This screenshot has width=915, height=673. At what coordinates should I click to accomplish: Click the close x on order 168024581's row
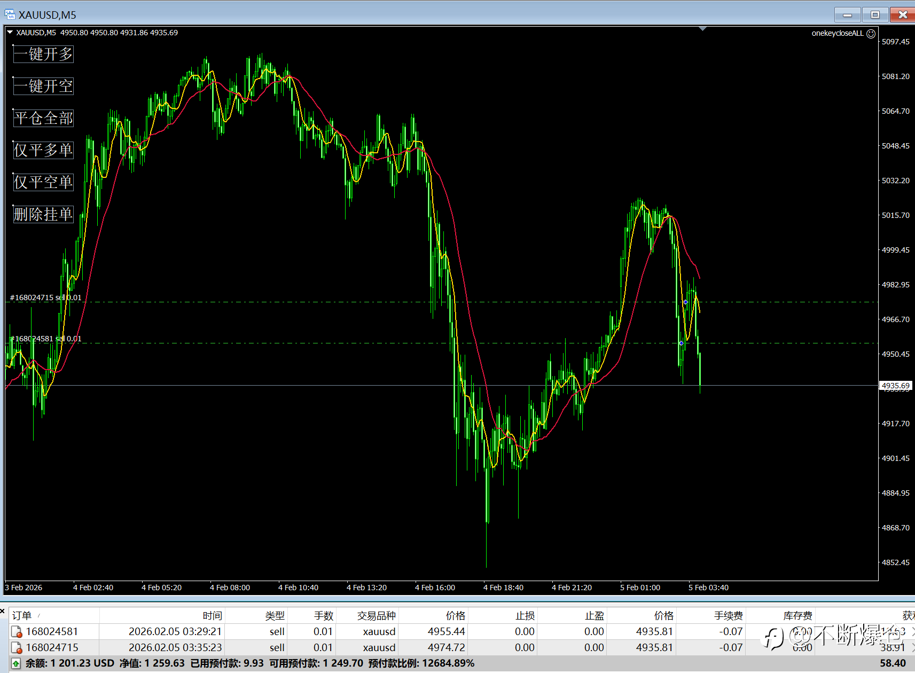(913, 631)
